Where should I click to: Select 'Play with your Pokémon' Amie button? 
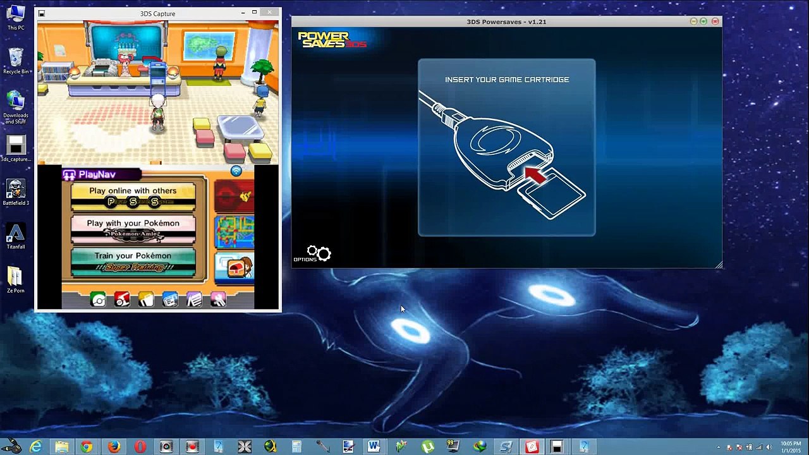(133, 229)
